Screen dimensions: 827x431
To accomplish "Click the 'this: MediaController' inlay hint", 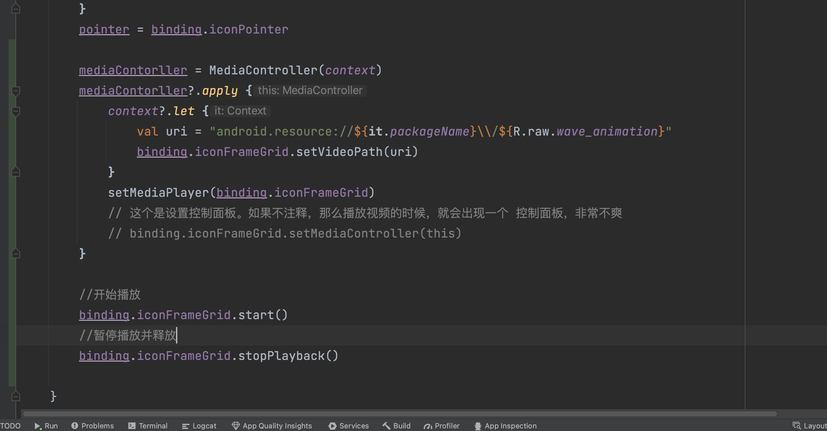I will 310,90.
